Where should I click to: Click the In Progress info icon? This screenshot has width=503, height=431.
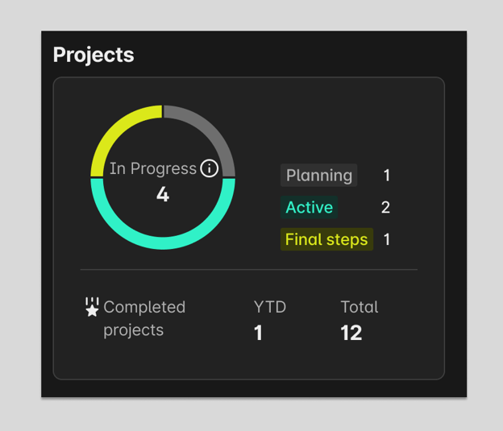pos(210,168)
